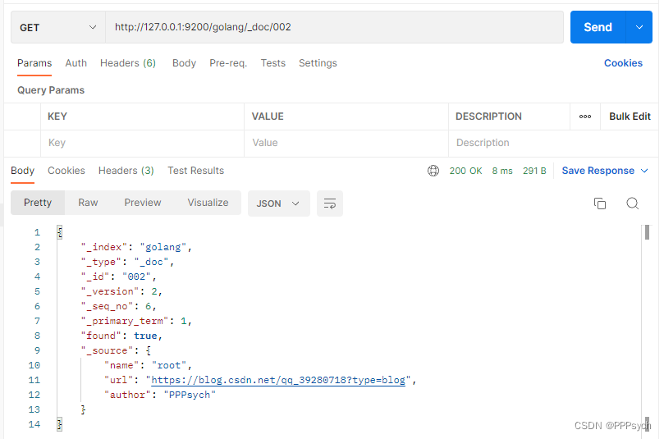Open the Pre-req. tab

click(x=228, y=63)
